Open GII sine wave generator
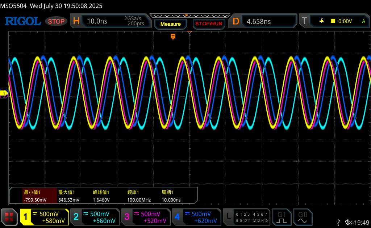The image size is (371, 228). (303, 217)
